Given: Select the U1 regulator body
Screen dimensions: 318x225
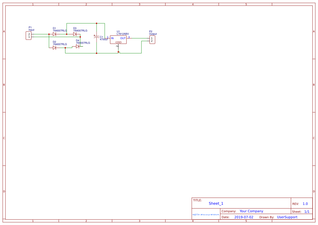Looking at the screenshot, I should (118, 39).
